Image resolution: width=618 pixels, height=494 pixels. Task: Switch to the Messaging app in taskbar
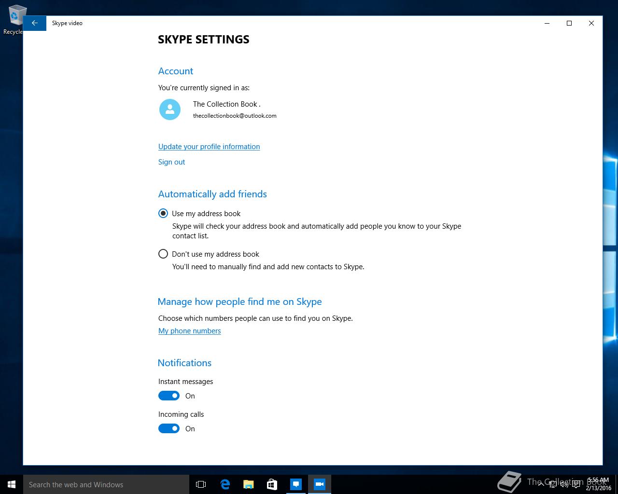click(x=296, y=484)
